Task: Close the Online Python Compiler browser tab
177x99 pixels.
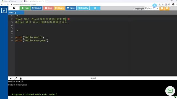Action: [44, 1]
